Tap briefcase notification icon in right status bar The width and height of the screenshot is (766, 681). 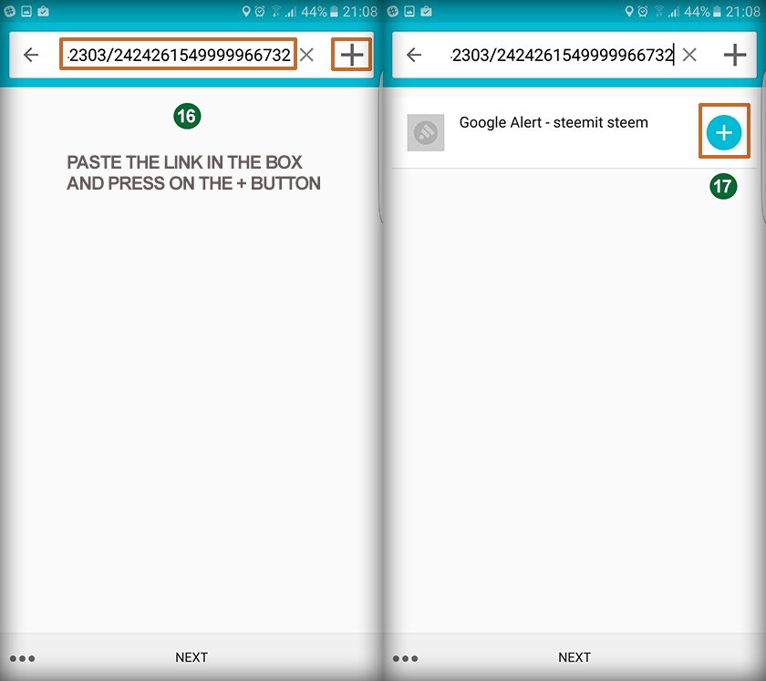tap(426, 11)
